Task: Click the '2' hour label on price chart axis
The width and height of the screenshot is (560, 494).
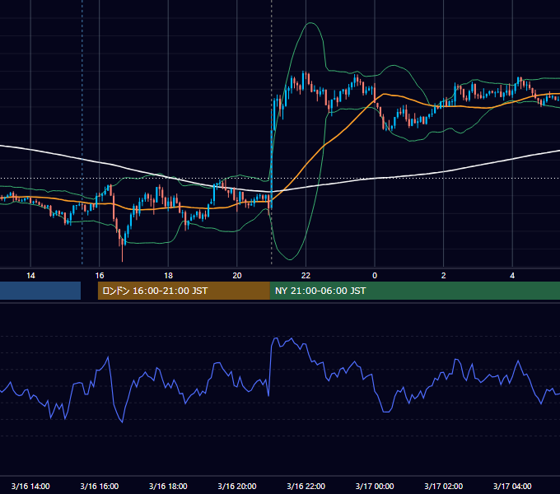Action: coord(444,276)
